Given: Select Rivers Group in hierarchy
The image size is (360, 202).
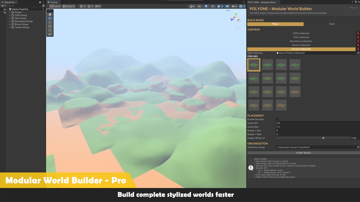Looking at the screenshot, I should tap(21, 24).
